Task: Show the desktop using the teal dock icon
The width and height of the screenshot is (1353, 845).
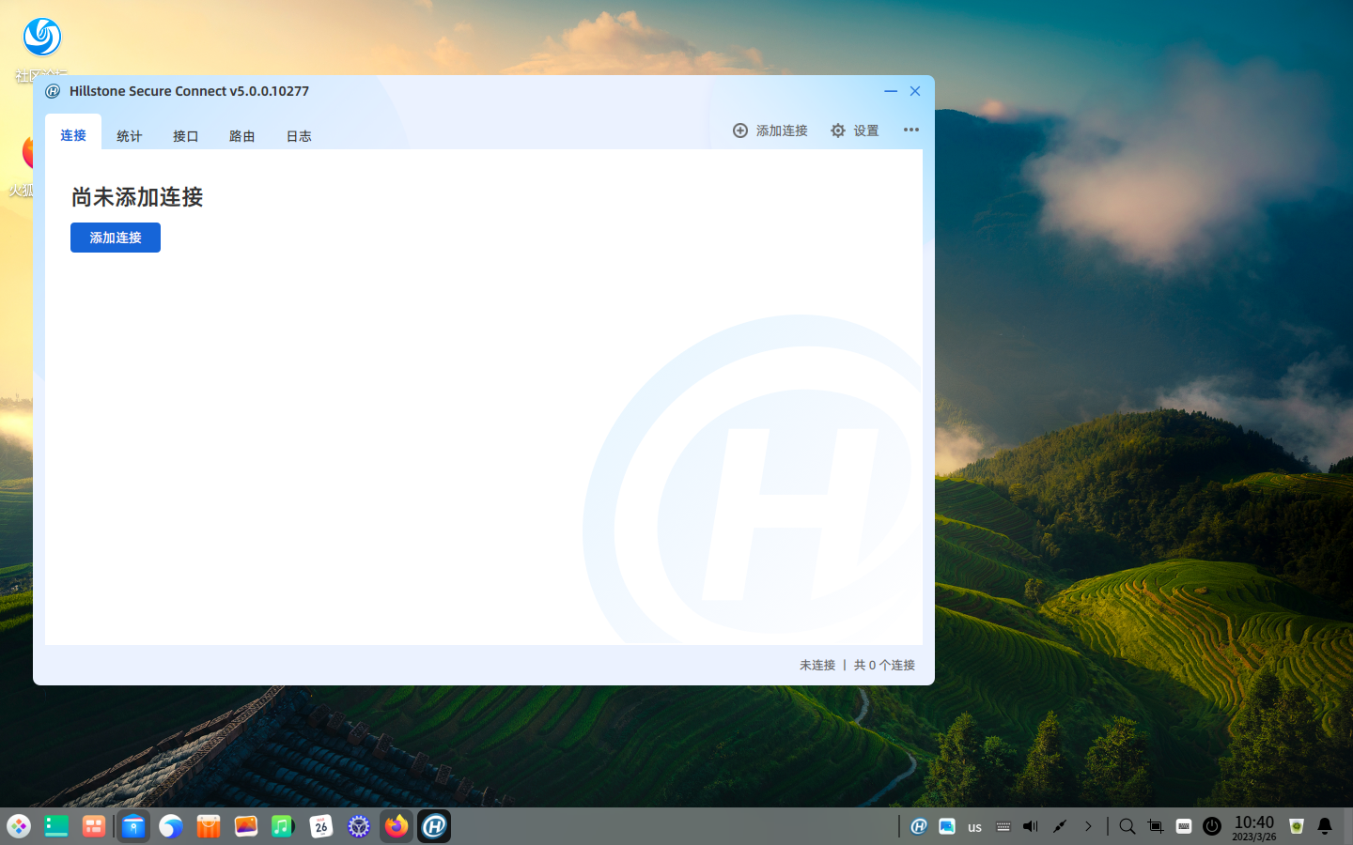Action: (56, 826)
